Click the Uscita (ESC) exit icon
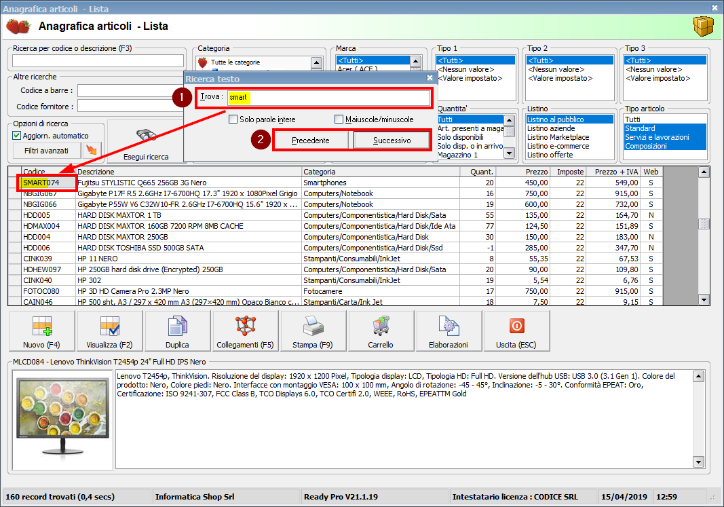 click(516, 326)
